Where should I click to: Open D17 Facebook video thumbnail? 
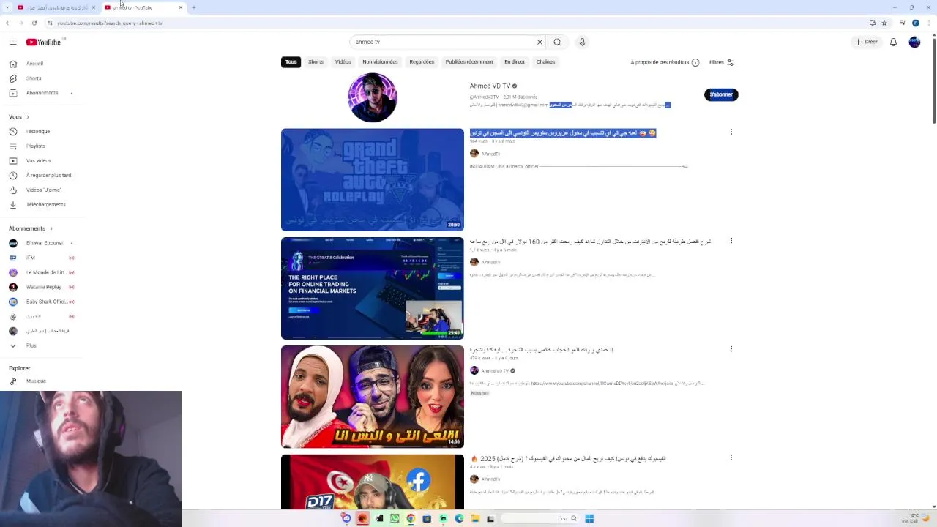[373, 482]
